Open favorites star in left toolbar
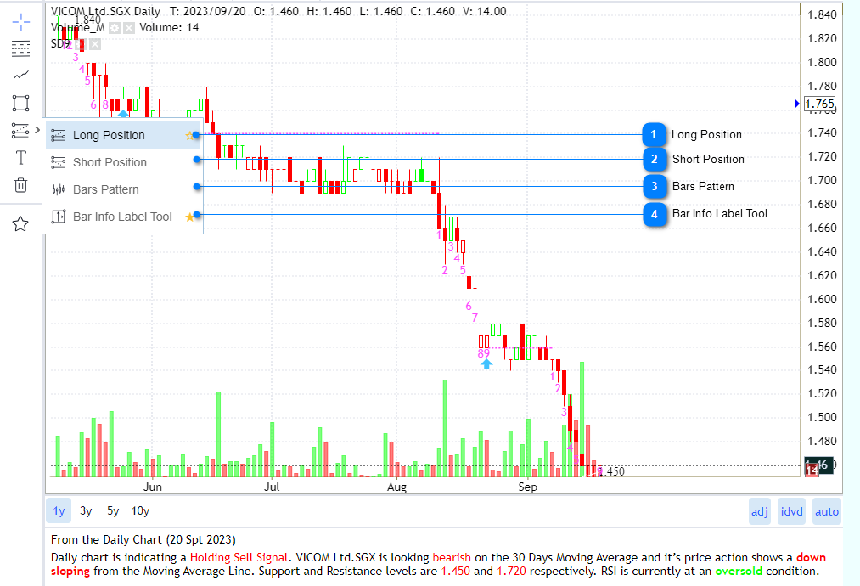 (20, 224)
